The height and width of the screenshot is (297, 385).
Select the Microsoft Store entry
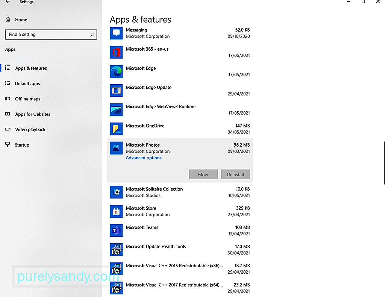pyautogui.click(x=180, y=211)
